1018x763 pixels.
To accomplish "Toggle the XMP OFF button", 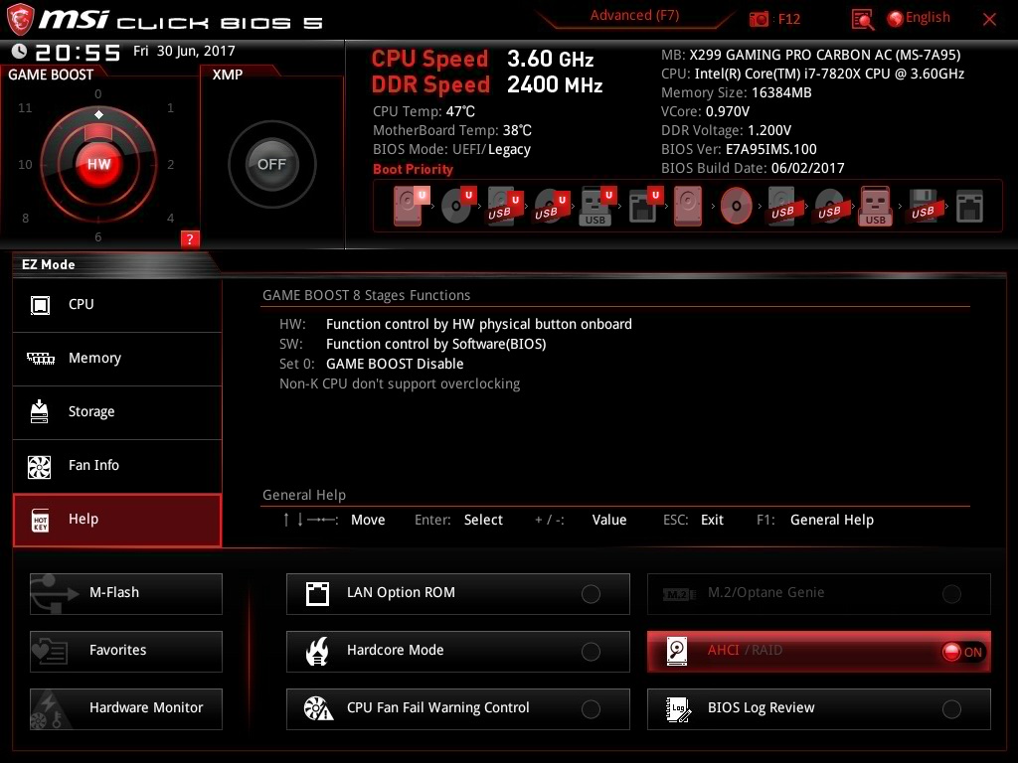I will pos(271,164).
